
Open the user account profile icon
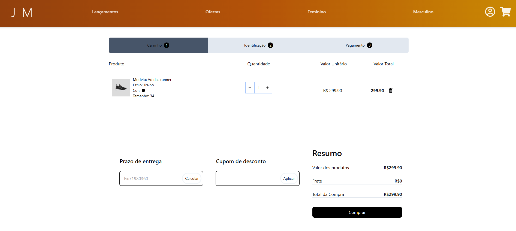490,12
